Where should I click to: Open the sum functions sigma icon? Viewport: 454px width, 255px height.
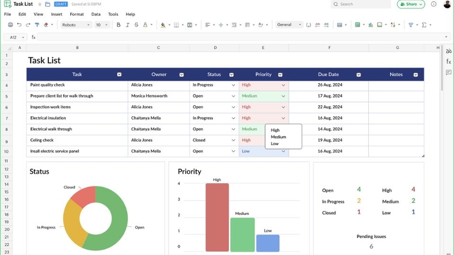424,25
